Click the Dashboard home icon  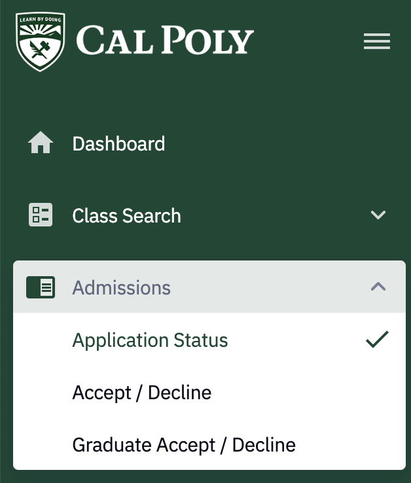(41, 143)
